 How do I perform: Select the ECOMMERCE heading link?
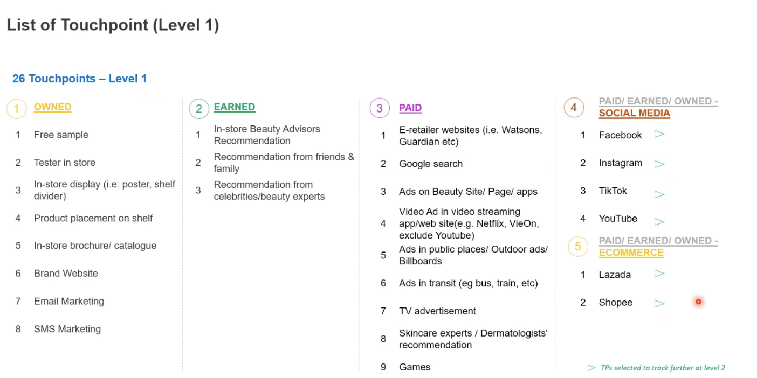[631, 253]
